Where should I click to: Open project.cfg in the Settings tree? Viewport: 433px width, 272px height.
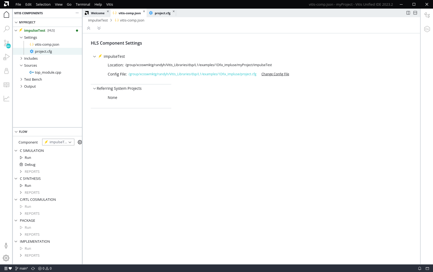(43, 51)
